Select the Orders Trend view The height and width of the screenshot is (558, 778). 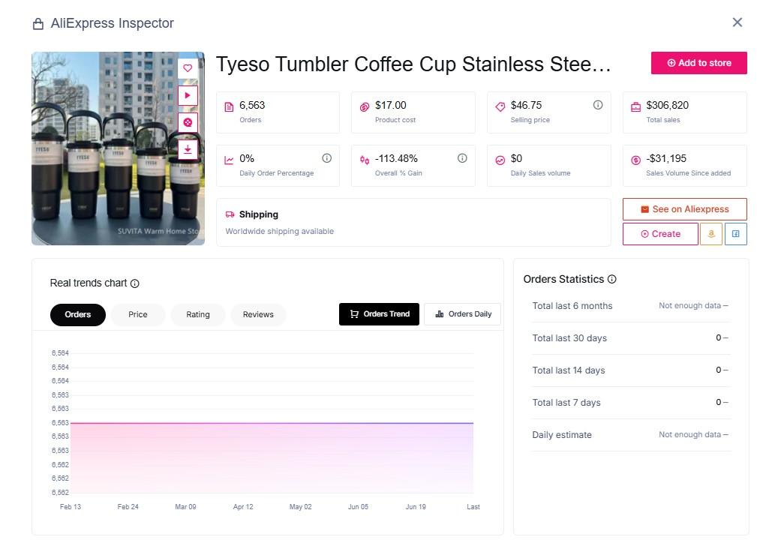coord(379,314)
